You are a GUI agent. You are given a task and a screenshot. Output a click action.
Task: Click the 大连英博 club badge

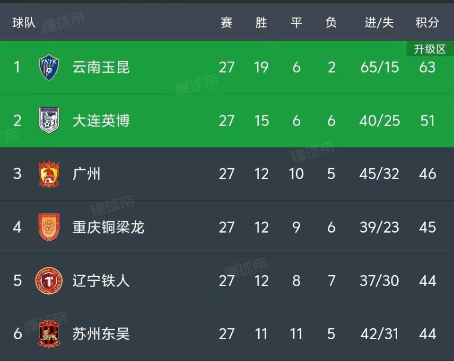[49, 121]
